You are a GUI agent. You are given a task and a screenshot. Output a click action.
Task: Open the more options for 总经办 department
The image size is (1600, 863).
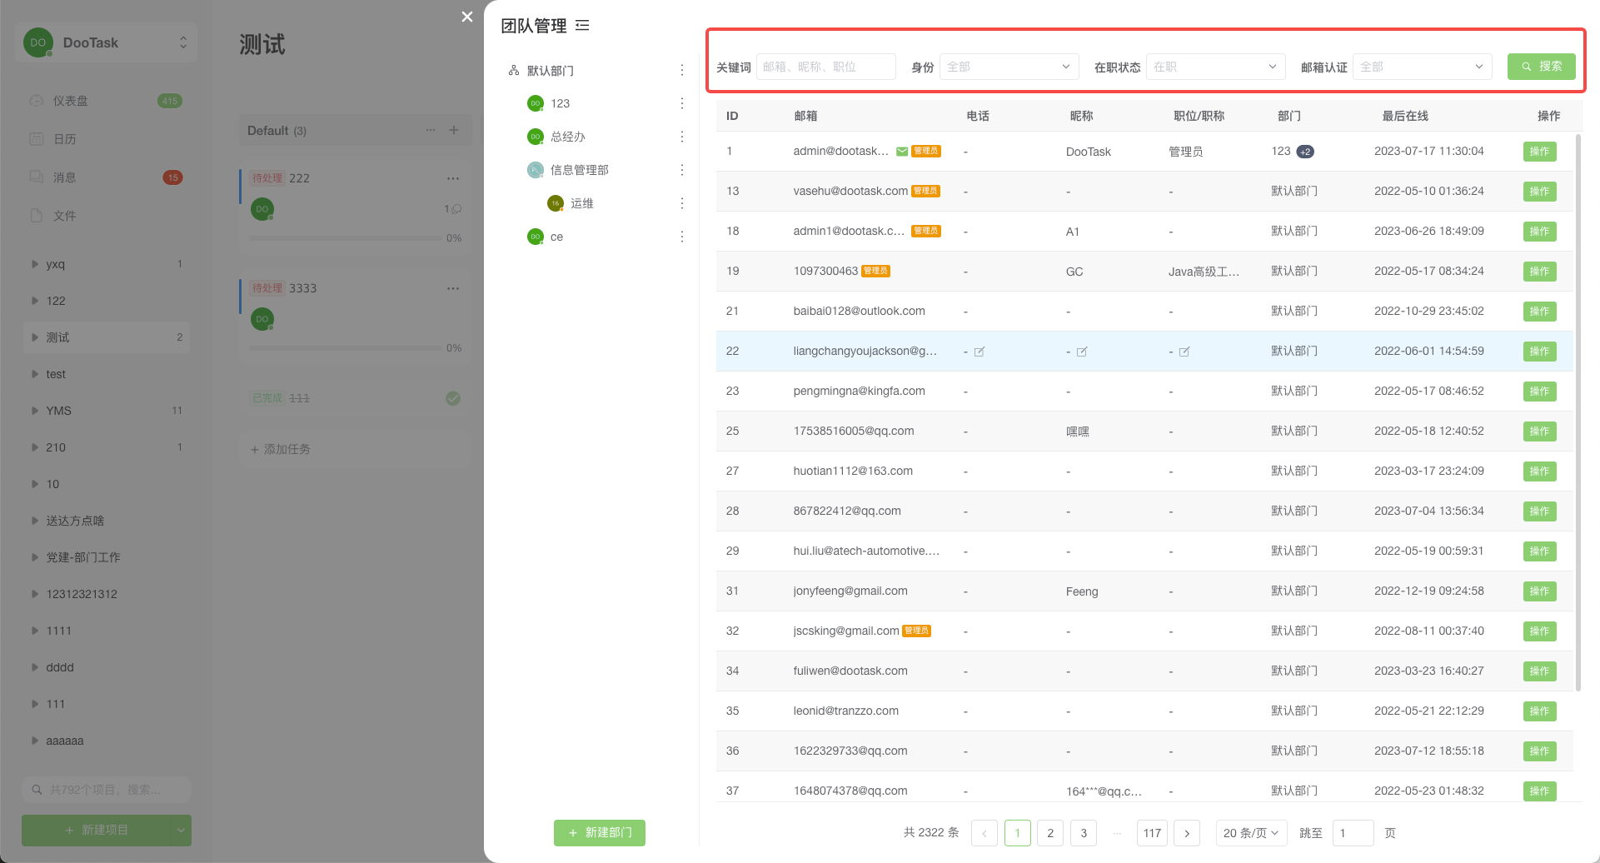pyautogui.click(x=681, y=137)
